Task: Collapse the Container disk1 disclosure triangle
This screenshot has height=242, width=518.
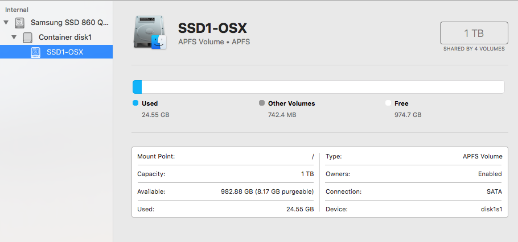Action: pyautogui.click(x=14, y=37)
